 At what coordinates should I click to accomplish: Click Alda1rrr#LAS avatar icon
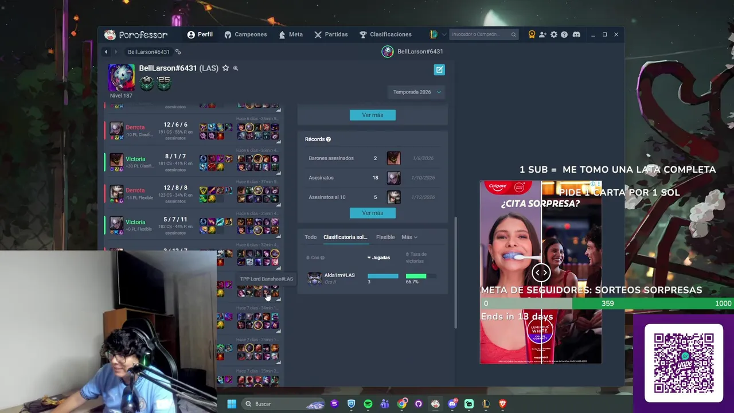click(x=314, y=279)
